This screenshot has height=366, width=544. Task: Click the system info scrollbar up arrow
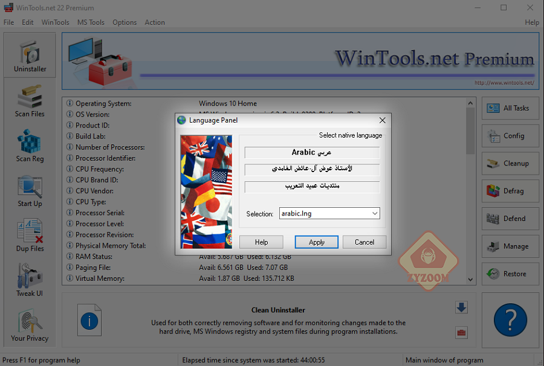470,103
